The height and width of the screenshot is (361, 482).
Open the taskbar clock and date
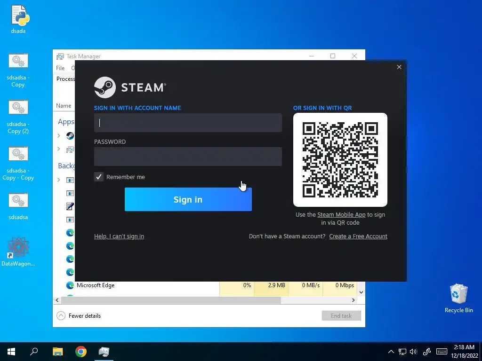464,352
